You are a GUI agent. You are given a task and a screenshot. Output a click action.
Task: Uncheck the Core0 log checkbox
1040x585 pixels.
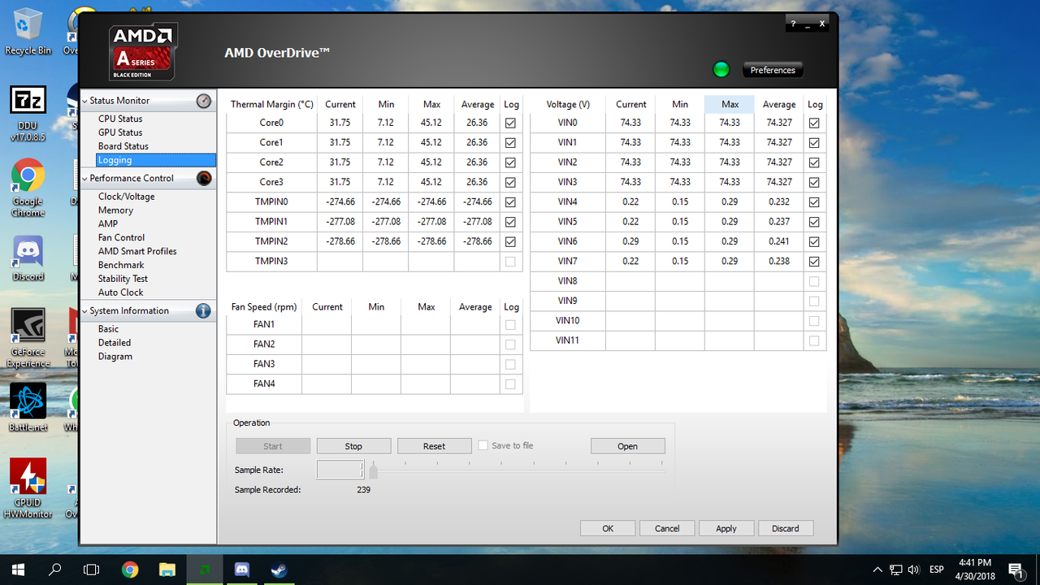[510, 123]
